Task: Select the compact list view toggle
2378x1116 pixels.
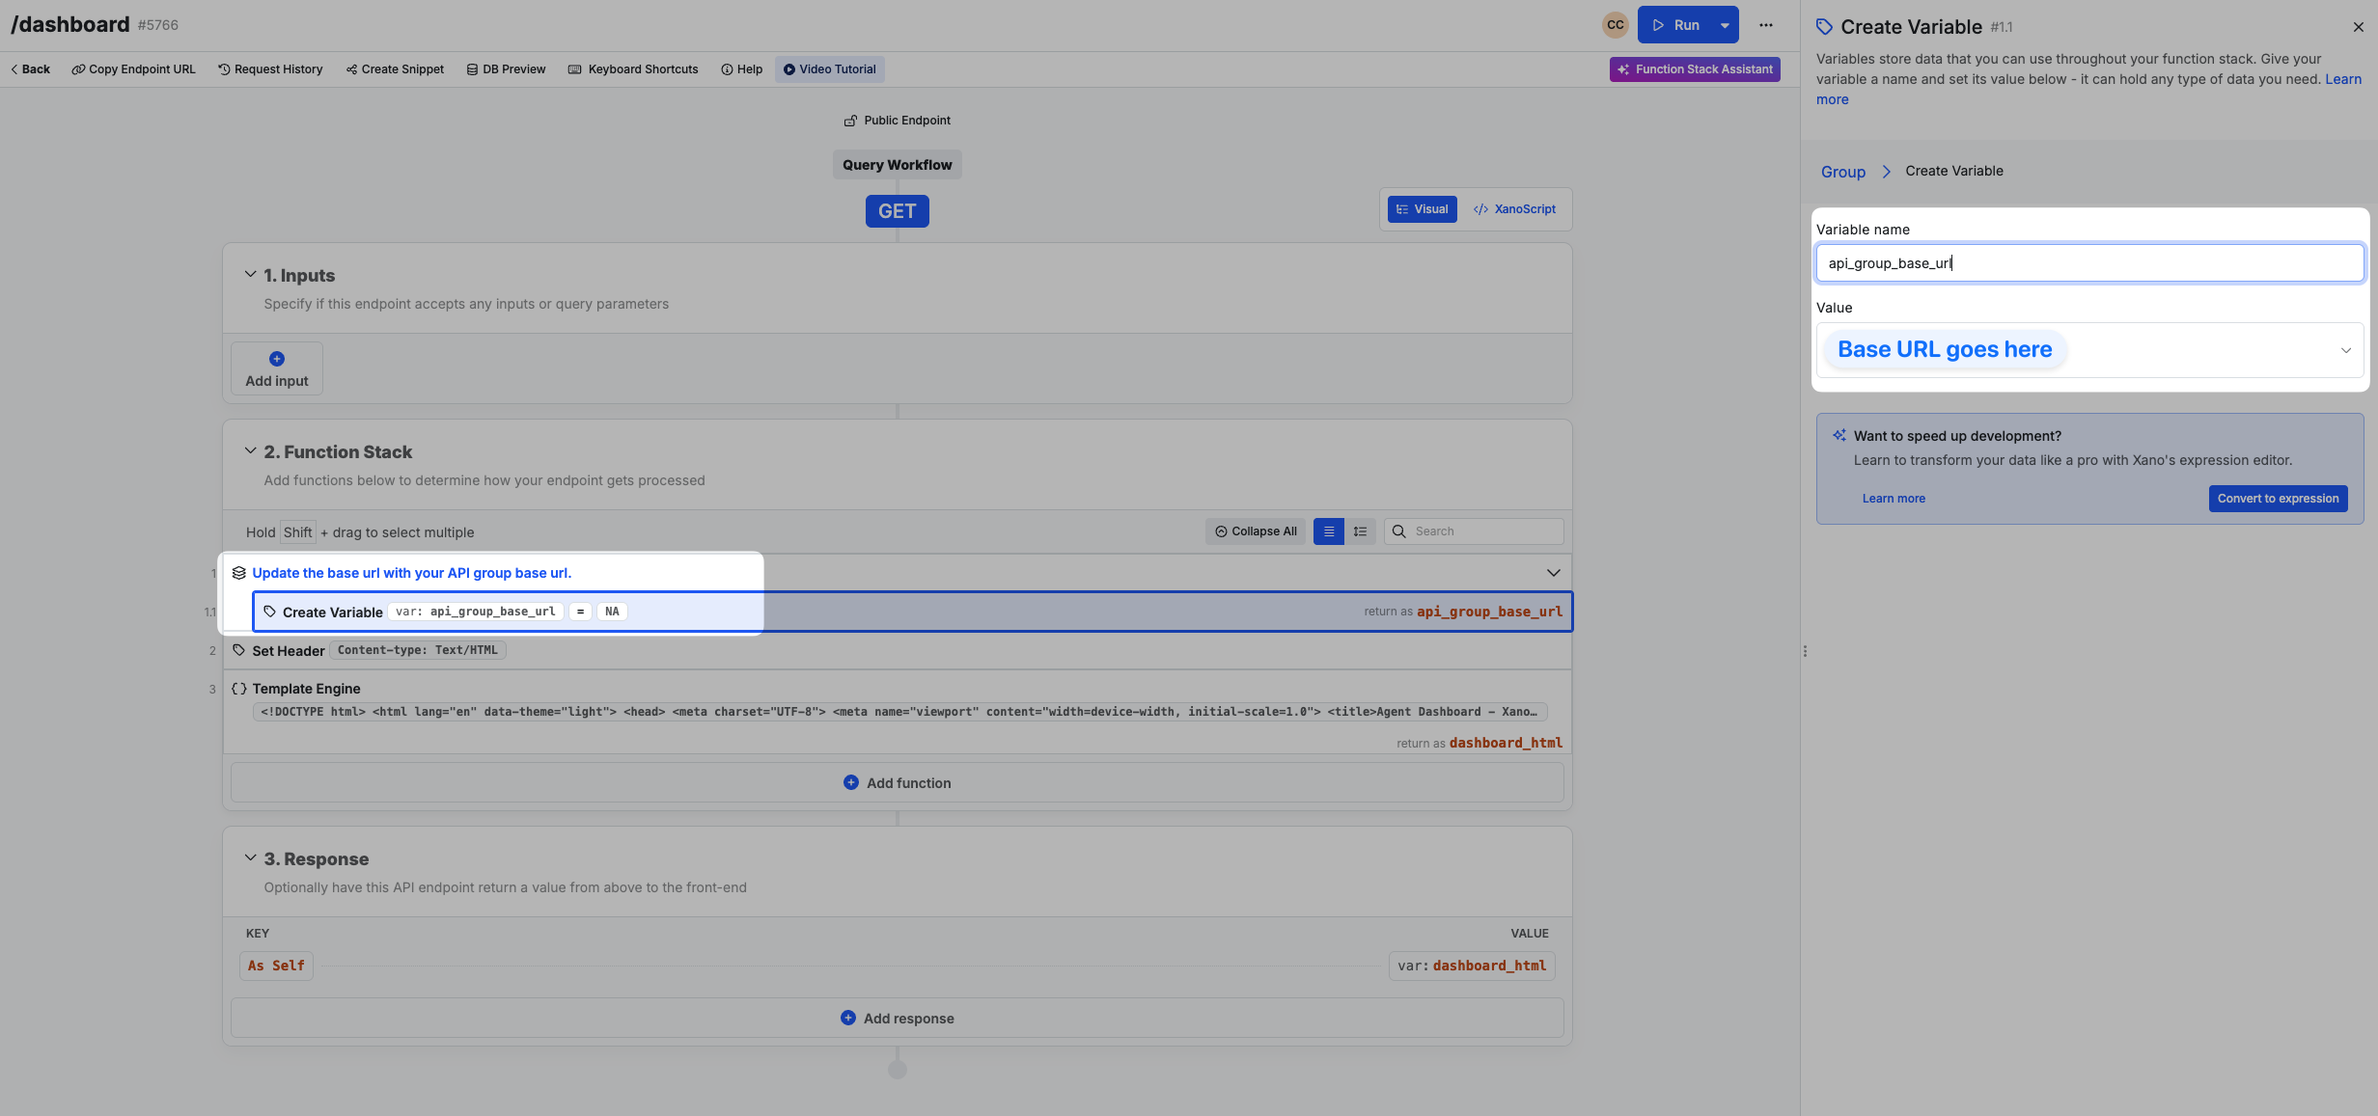Action: (1328, 531)
